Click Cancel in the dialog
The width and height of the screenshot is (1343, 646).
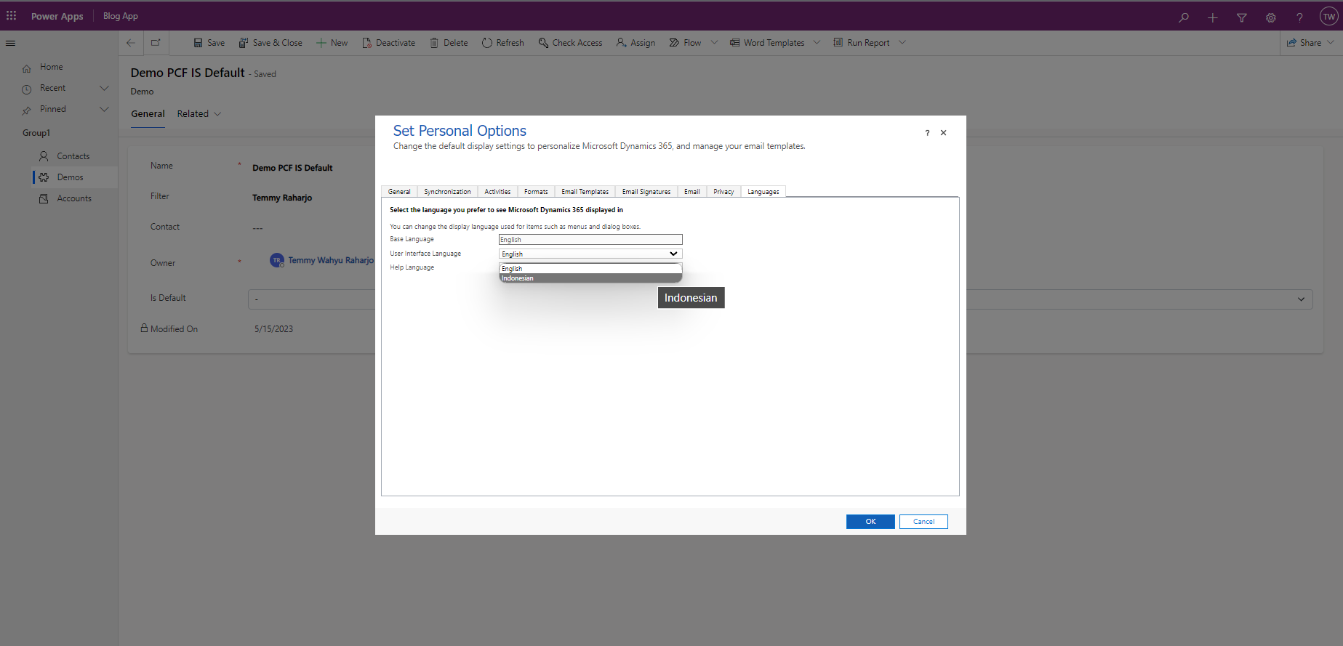[923, 522]
